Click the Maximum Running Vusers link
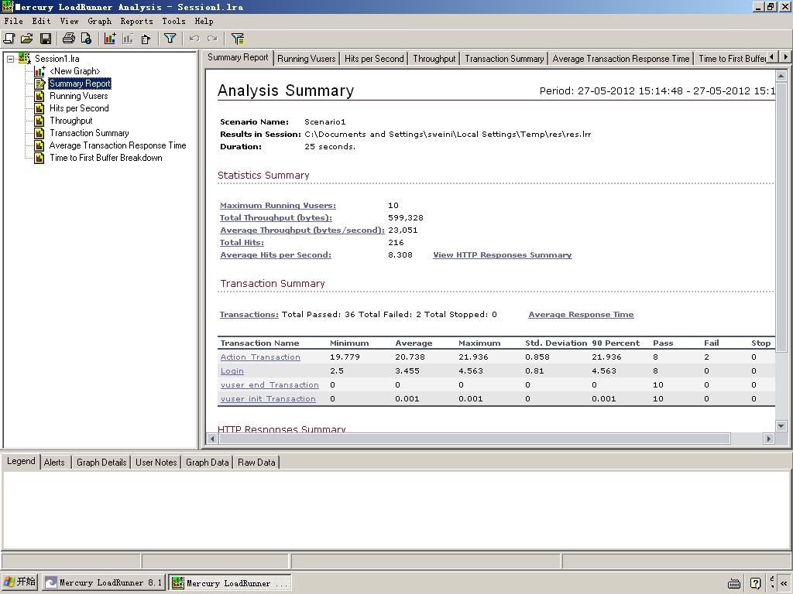 pos(278,206)
